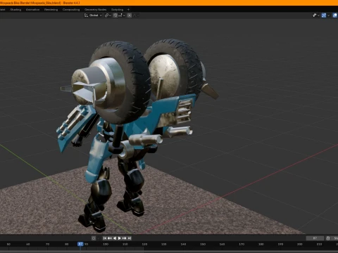Toggle the viewport overlays button
The width and height of the screenshot is (338, 253).
click(335, 15)
